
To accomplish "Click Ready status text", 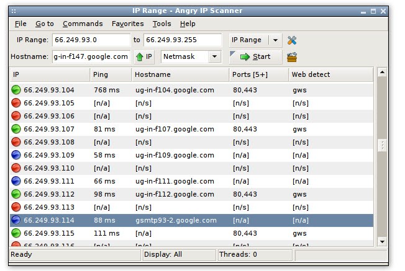I will pyautogui.click(x=21, y=254).
